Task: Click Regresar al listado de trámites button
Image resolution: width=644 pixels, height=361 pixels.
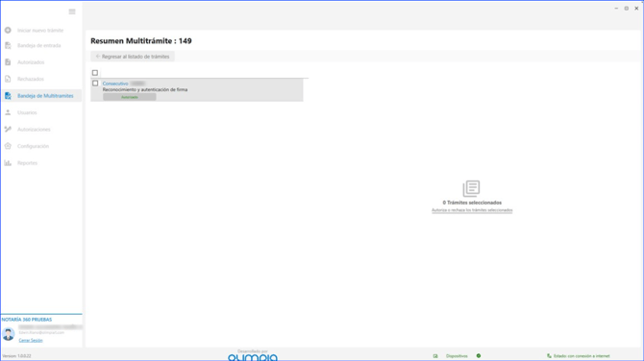Action: tap(133, 57)
